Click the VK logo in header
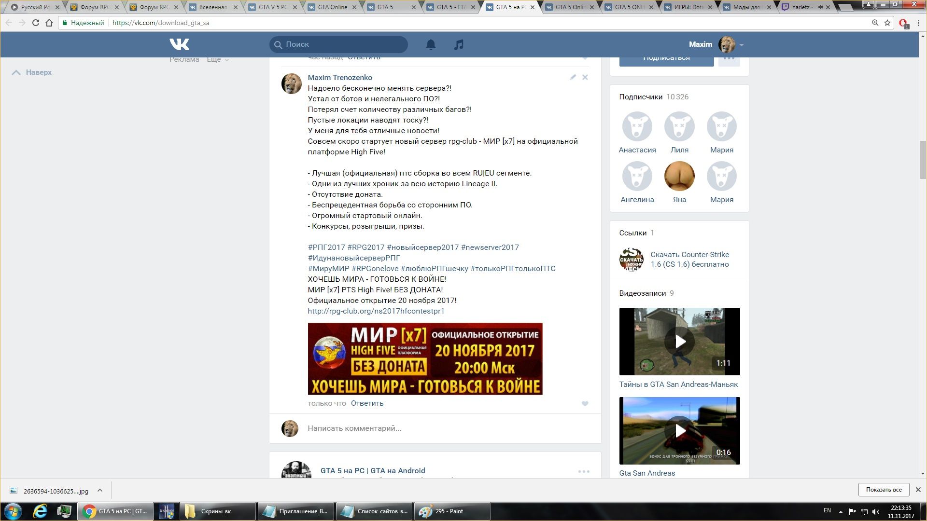927x521 pixels. point(179,44)
